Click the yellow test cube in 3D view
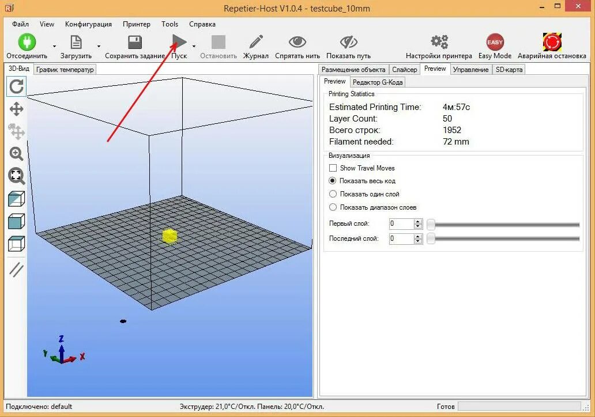The height and width of the screenshot is (417, 595). pyautogui.click(x=170, y=237)
